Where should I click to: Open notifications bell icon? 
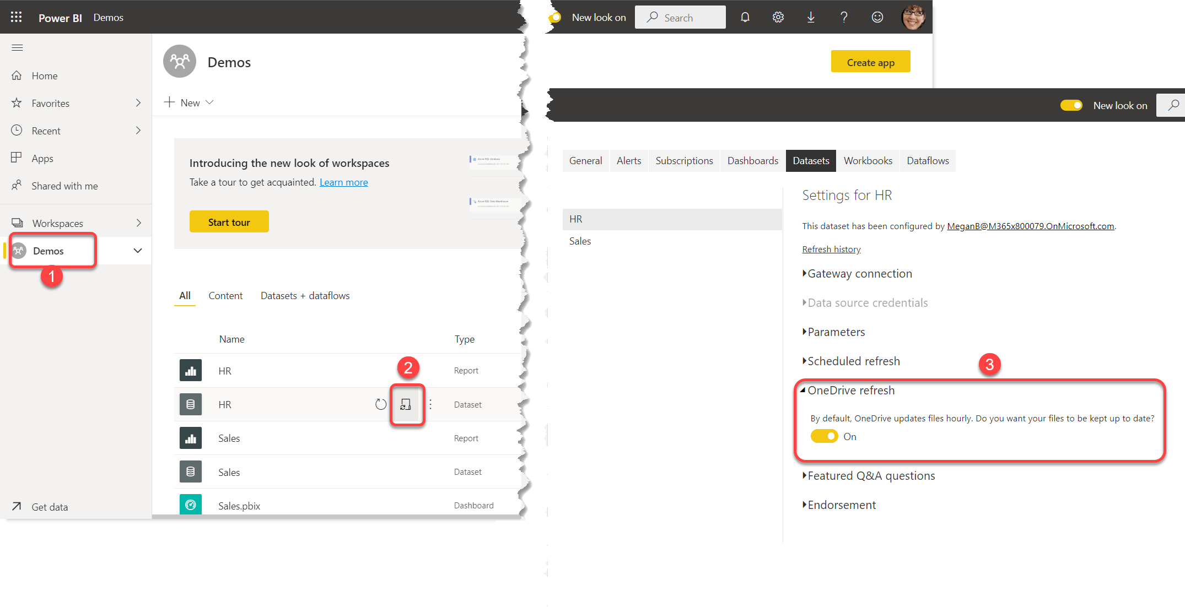(x=745, y=17)
